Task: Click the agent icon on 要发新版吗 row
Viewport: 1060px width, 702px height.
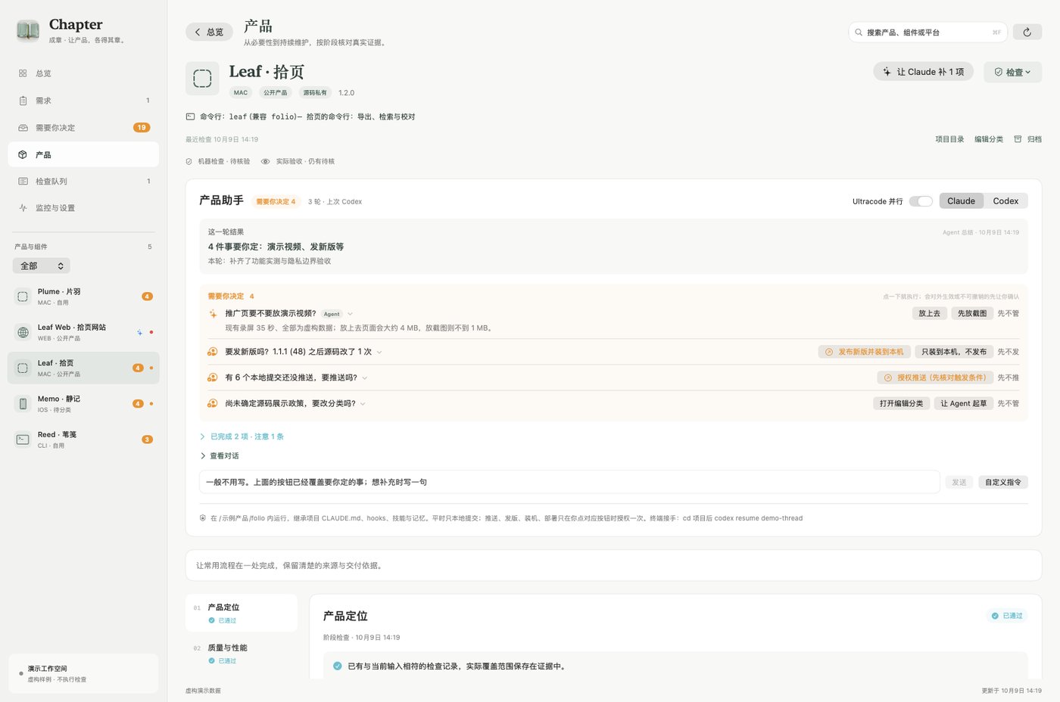Action: click(x=213, y=352)
